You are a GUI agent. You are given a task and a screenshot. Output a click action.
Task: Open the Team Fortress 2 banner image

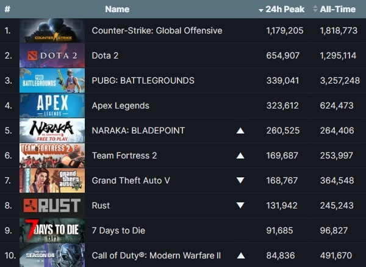point(52,155)
